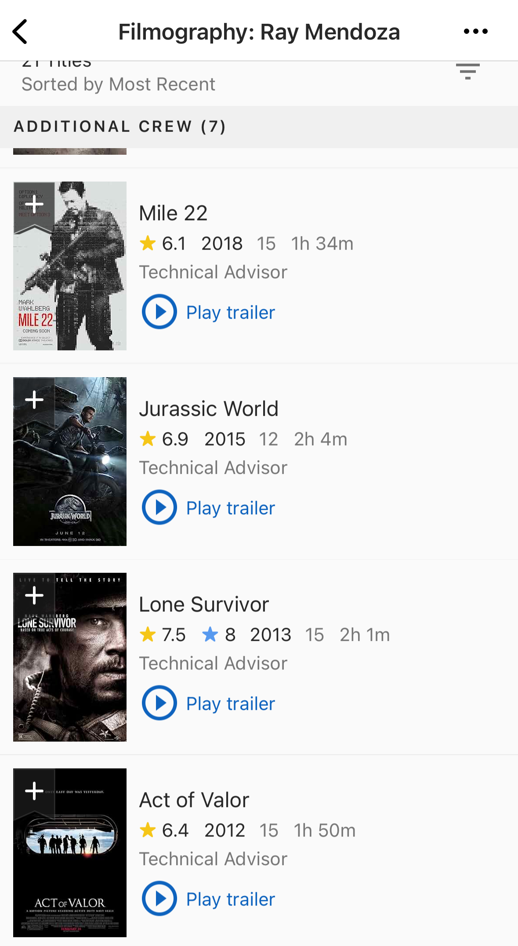The image size is (518, 946).
Task: Play the Jurassic World trailer icon
Action: [159, 507]
